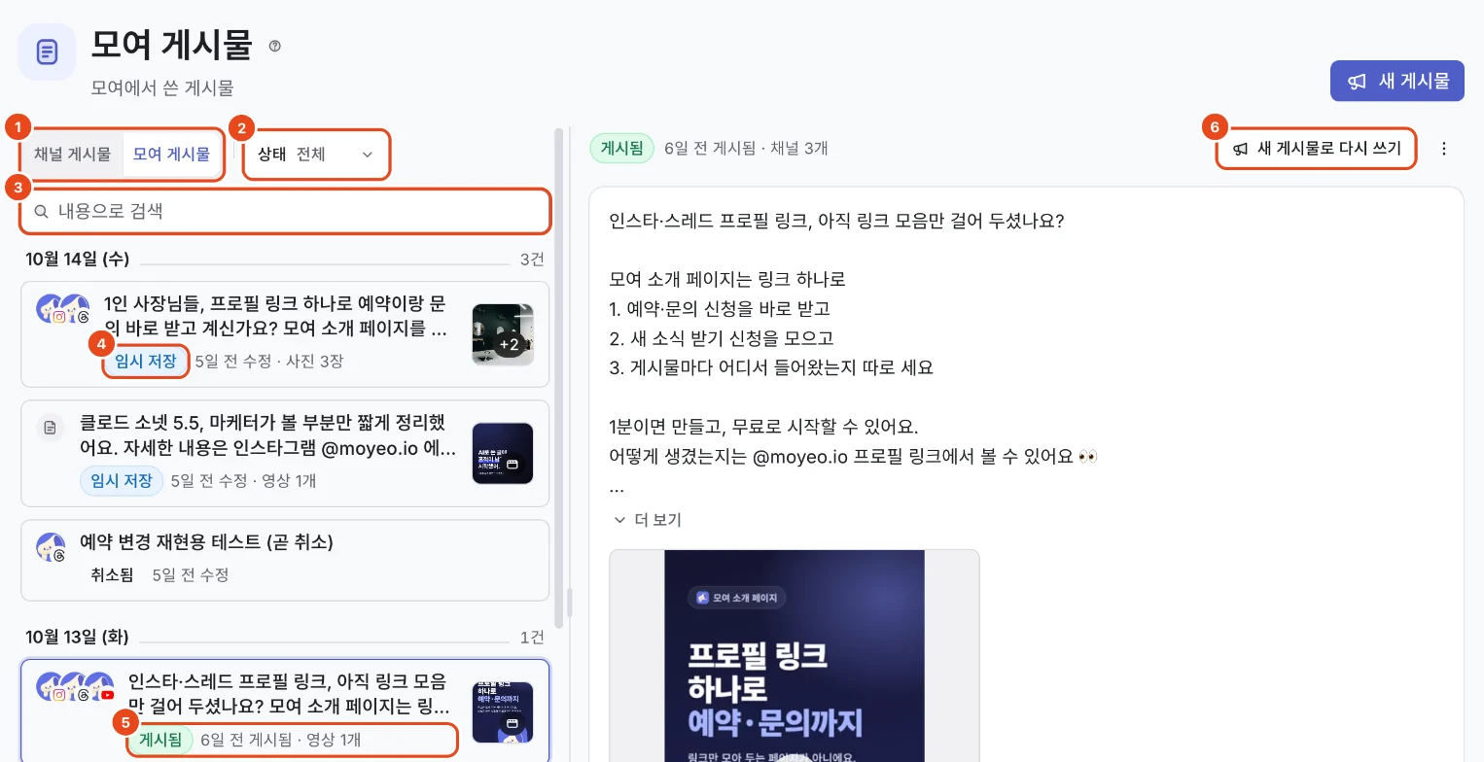Screen dimensions: 1484x762
Task: Click the post list's vertical scrollbar
Action: (558, 379)
